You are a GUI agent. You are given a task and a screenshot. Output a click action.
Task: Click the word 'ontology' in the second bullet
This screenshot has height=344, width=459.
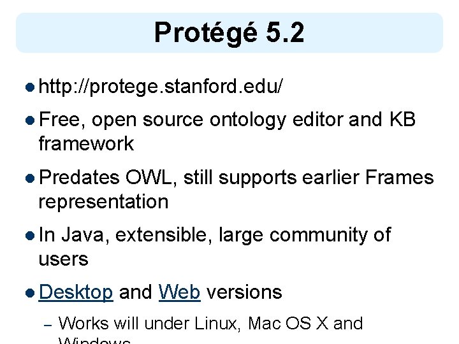click(247, 120)
